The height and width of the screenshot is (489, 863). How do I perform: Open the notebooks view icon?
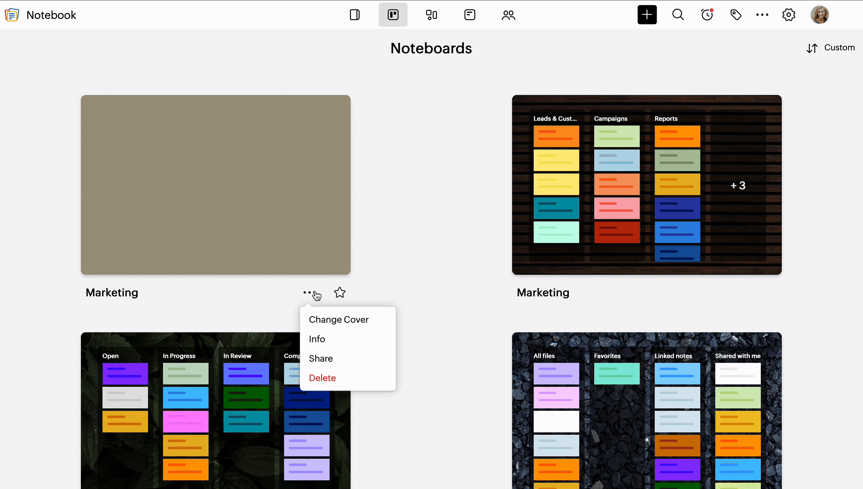click(355, 15)
